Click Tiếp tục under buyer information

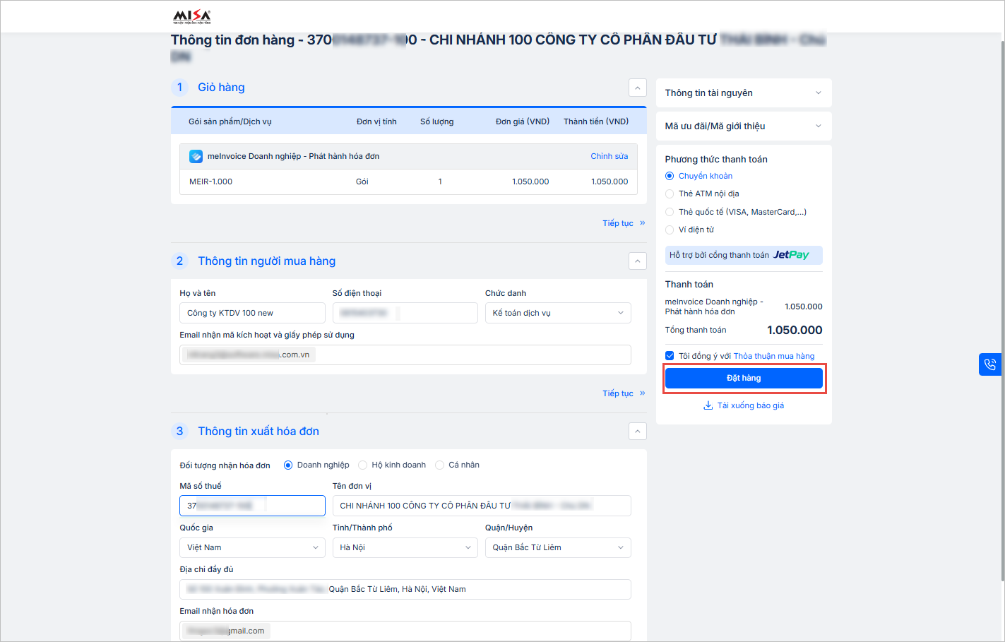pyautogui.click(x=618, y=393)
